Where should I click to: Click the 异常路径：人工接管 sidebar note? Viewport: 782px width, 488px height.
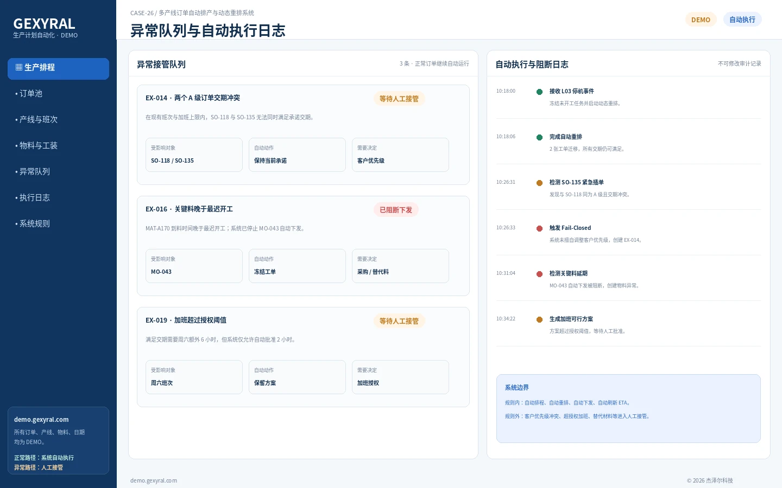39,467
